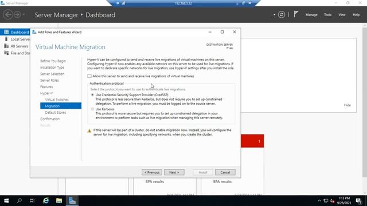Go to Confirmation wizard step

point(50,119)
